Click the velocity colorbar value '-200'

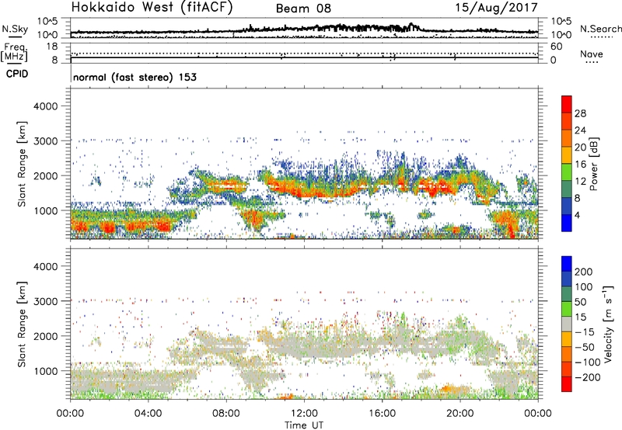(586, 377)
